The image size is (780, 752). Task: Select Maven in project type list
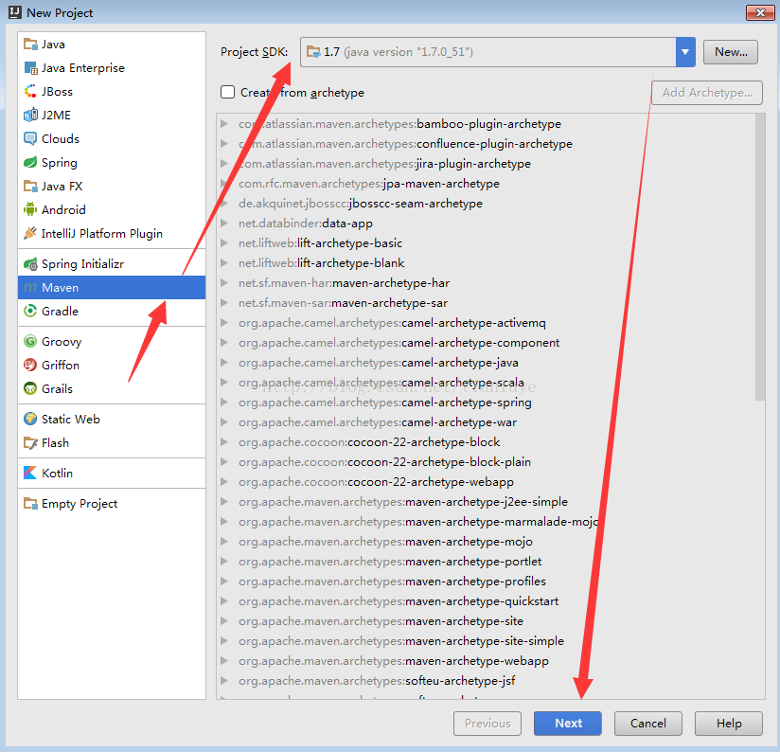point(112,288)
